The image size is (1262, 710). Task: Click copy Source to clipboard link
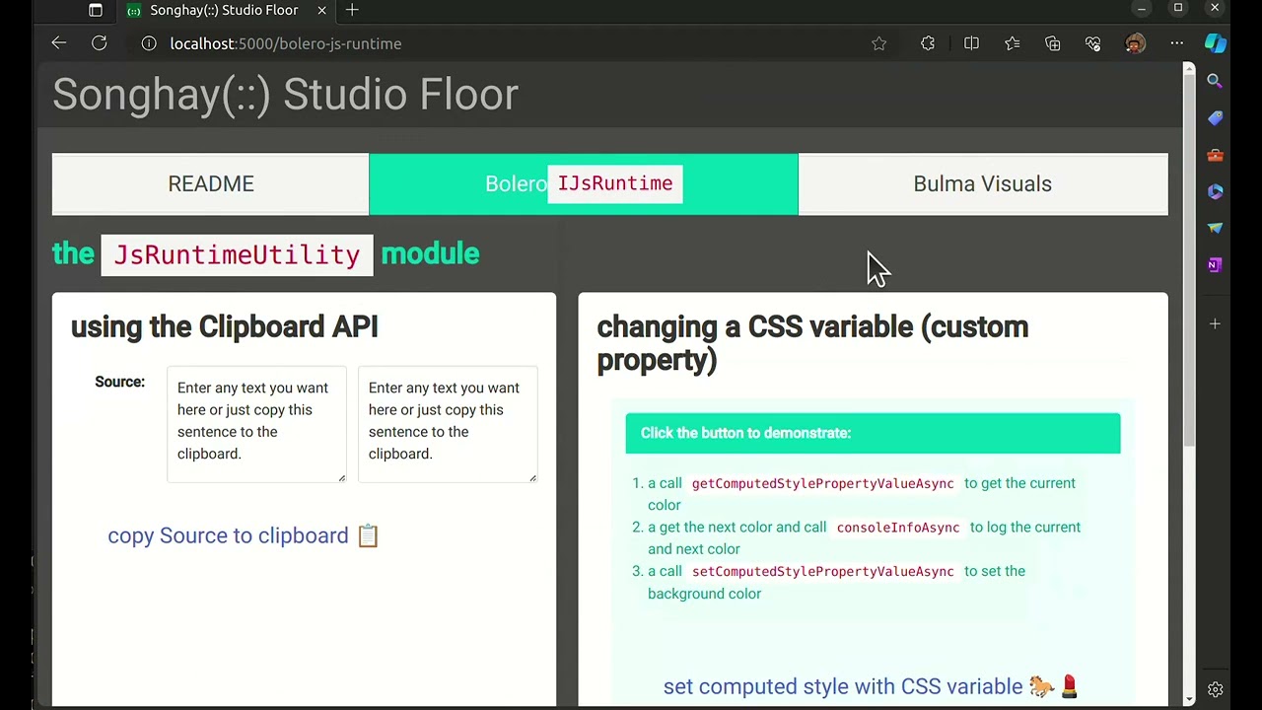pos(243,535)
